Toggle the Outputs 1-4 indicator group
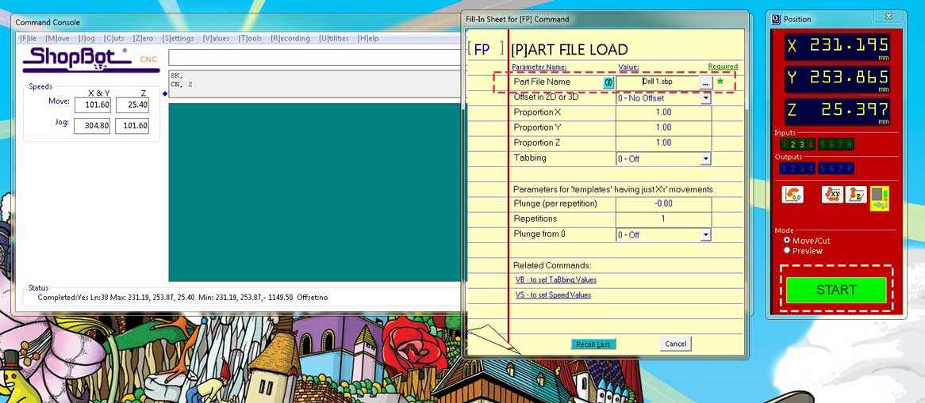Viewport: 925px width, 403px height. coord(796,169)
